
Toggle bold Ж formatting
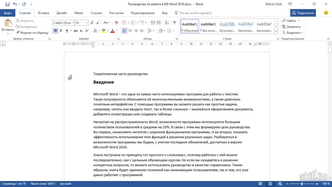click(x=55, y=31)
